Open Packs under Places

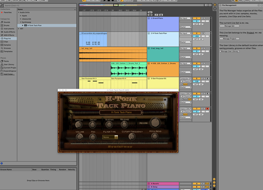(x=6, y=61)
